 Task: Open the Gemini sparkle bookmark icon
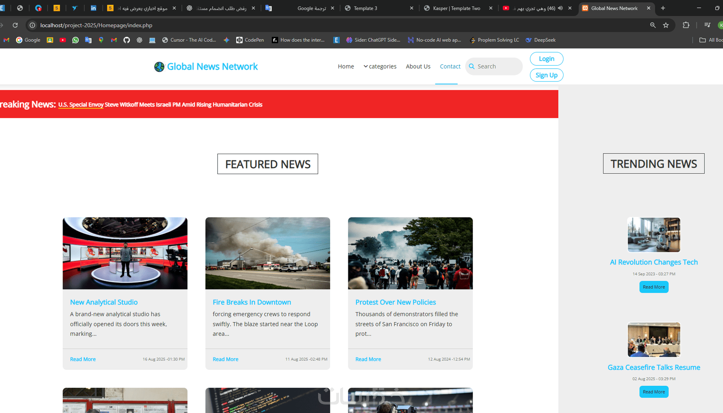(227, 40)
